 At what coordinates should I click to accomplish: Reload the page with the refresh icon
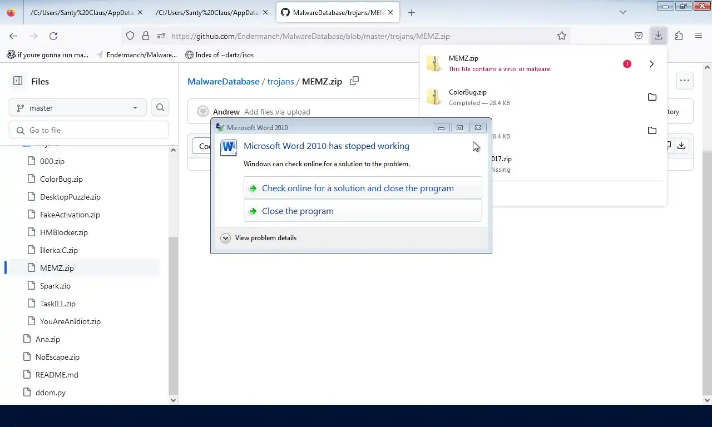coord(53,36)
